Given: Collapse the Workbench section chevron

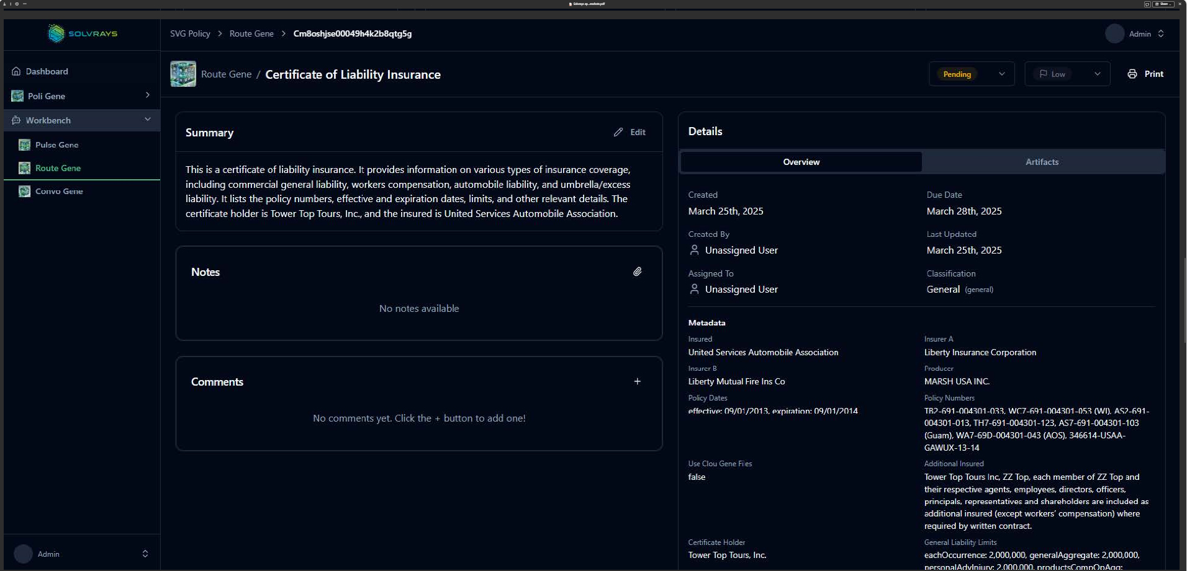Looking at the screenshot, I should [147, 120].
